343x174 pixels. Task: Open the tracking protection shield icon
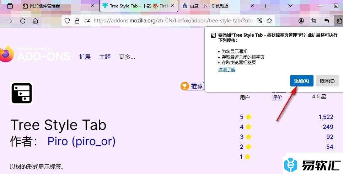pos(67,21)
